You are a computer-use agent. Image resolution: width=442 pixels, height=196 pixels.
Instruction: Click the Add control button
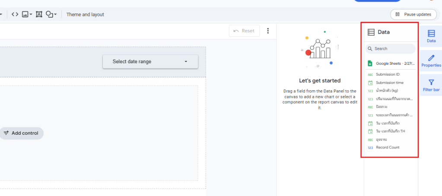pyautogui.click(x=21, y=133)
